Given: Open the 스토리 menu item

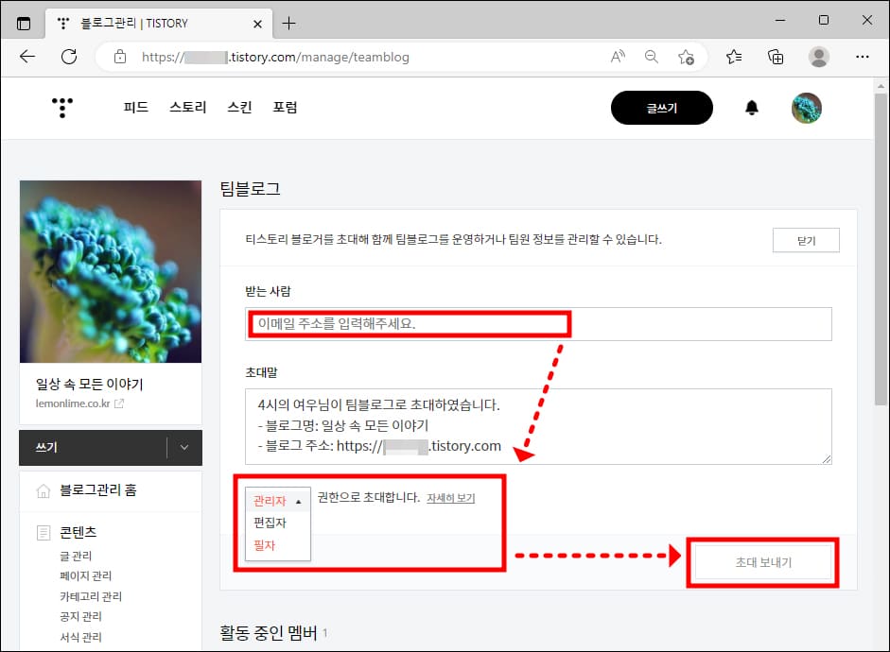Looking at the screenshot, I should [x=186, y=107].
